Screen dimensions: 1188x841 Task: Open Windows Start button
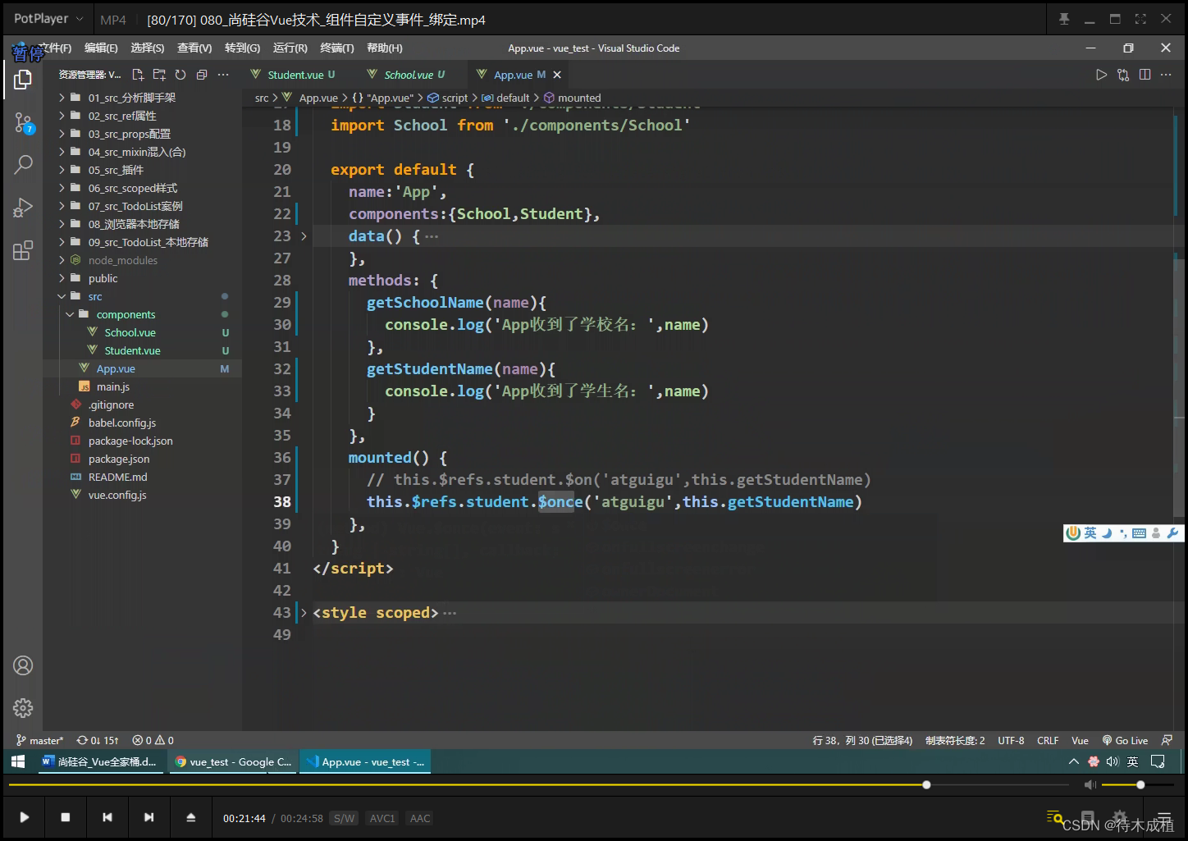[18, 762]
